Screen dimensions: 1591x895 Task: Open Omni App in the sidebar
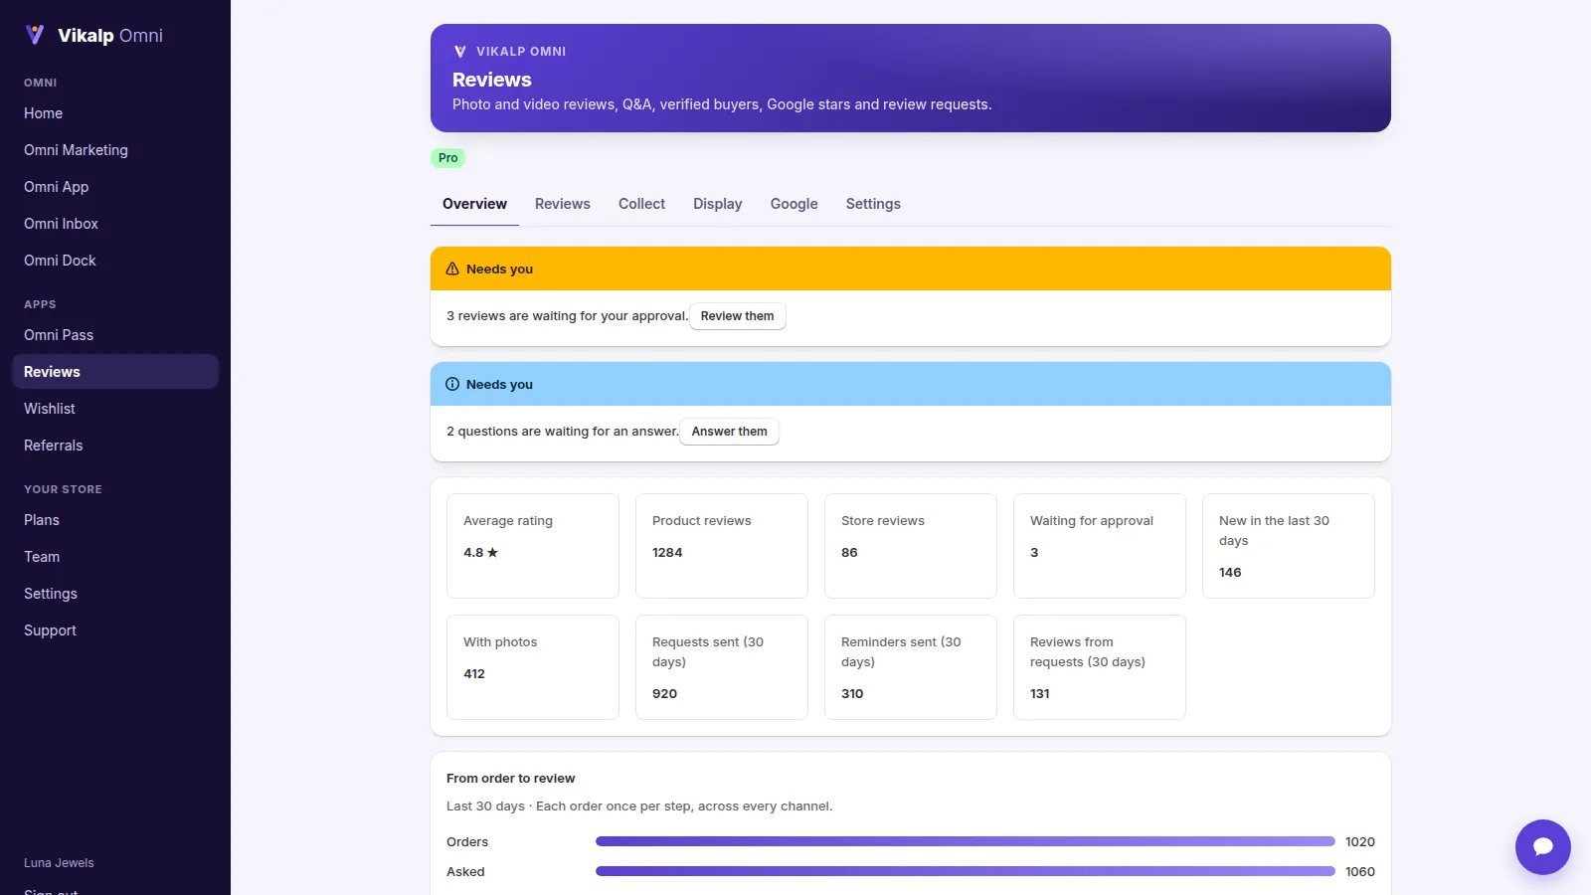(115, 187)
